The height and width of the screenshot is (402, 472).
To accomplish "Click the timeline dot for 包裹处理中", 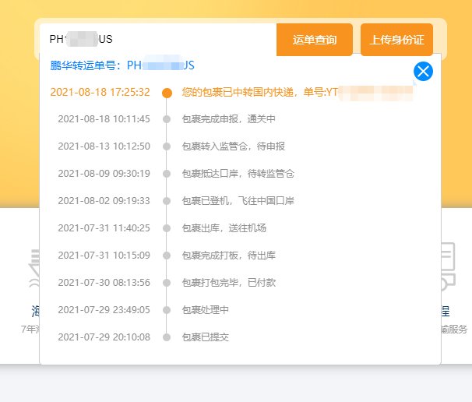I will 167,310.
